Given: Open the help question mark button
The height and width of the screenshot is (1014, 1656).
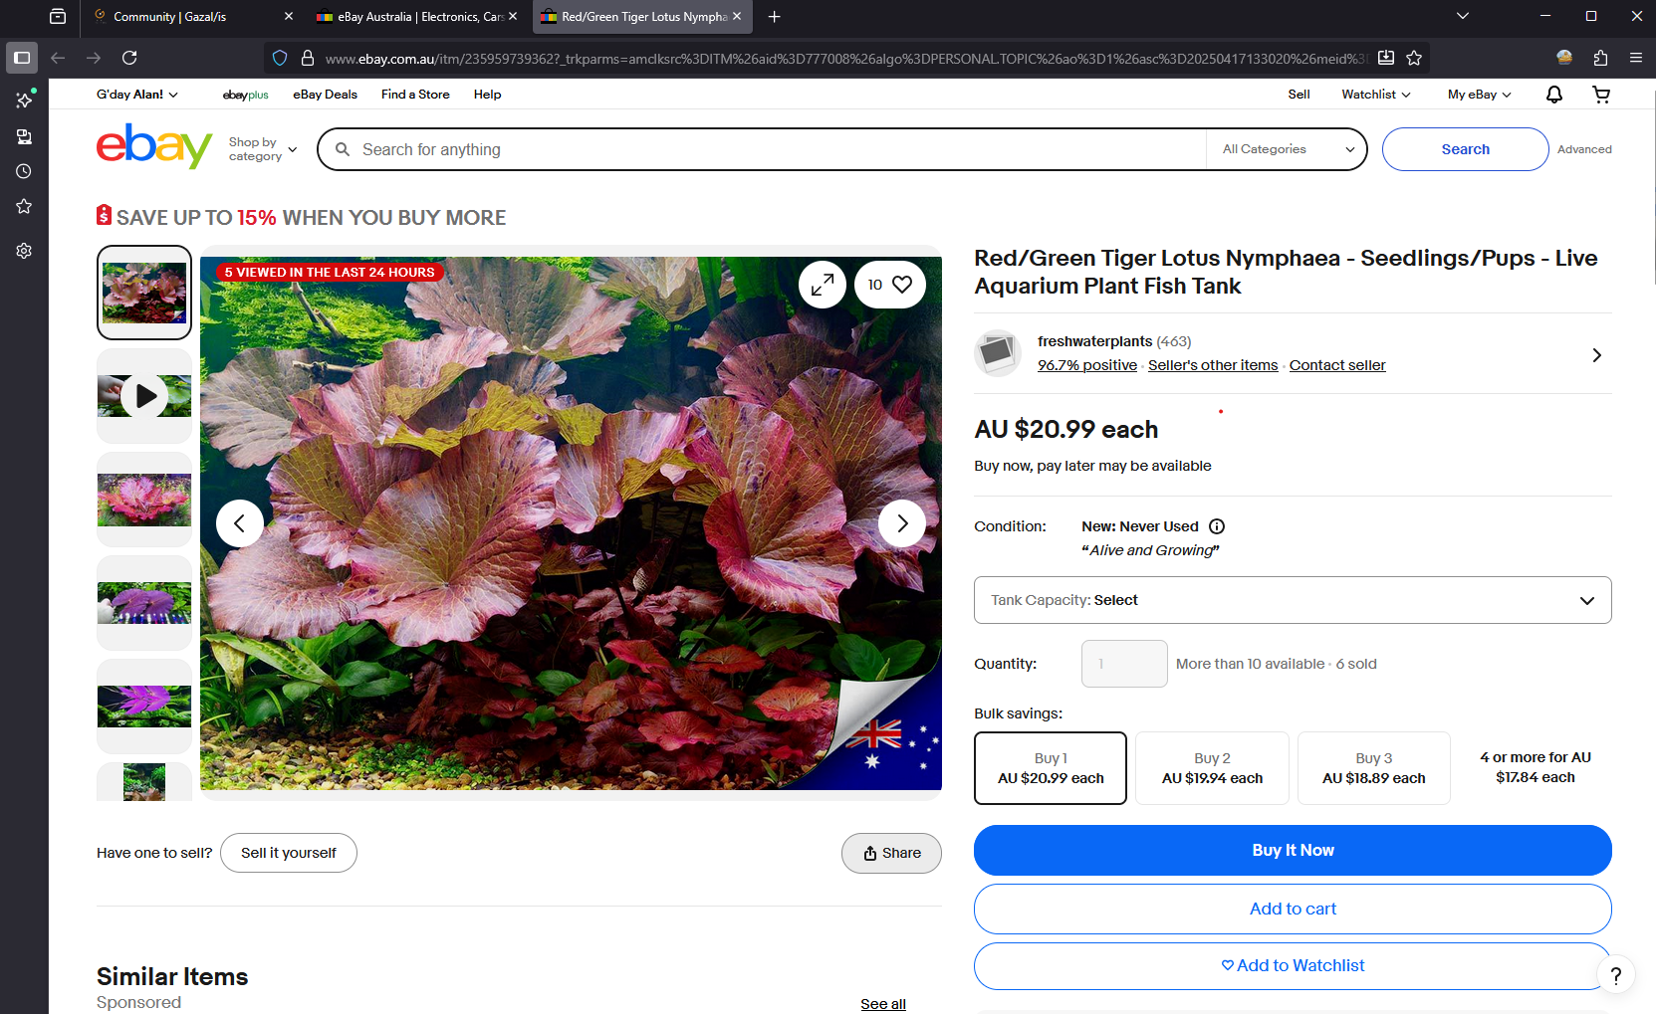Looking at the screenshot, I should [1615, 975].
